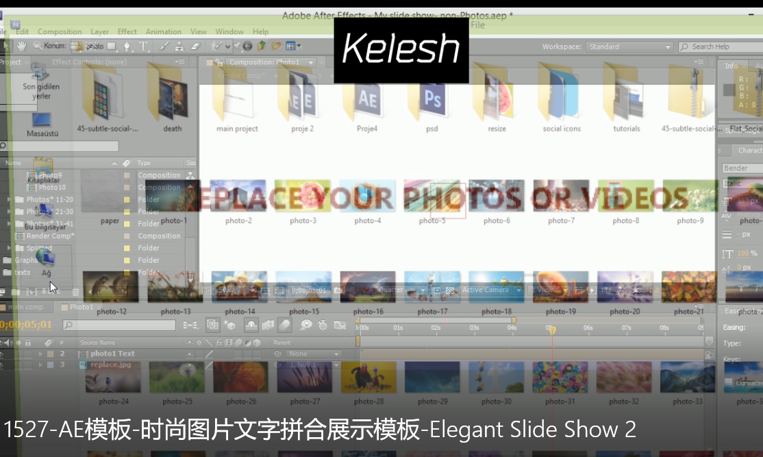Click the Project panel trash icon
The width and height of the screenshot is (763, 457).
tap(76, 291)
